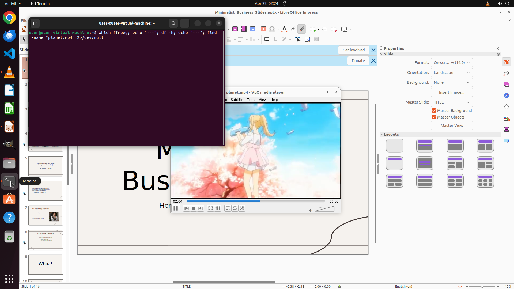Screen dimensions: 514x289
Task: Click VLC shuffle/random icon
Action: point(242,208)
